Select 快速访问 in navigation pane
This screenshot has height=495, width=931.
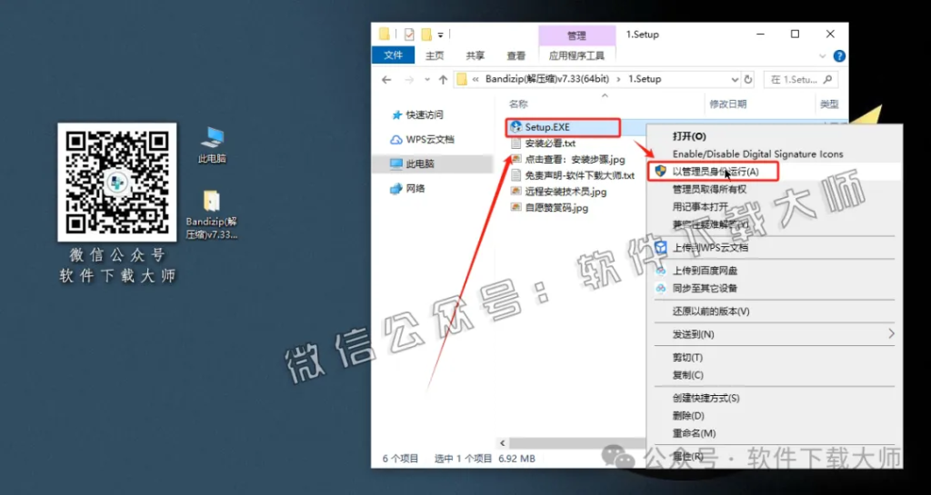coord(418,115)
